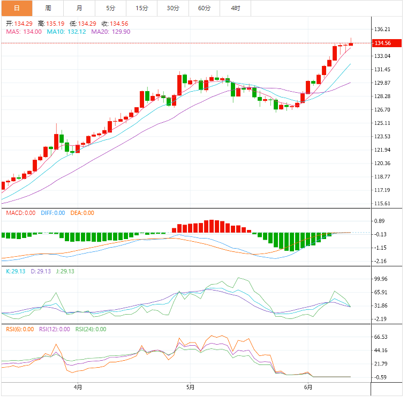Screen dimensions: 407x402
Task: Switch to the 4时 timeframe tab
Action: point(236,8)
